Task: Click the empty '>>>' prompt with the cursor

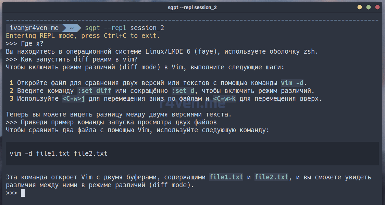Action: coord(15,193)
